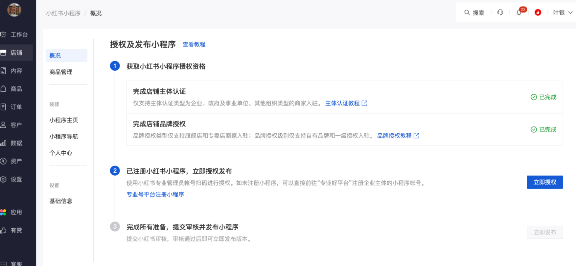This screenshot has height=266, width=576.
Task: Open the 数据 data chart icon
Action: [3, 143]
